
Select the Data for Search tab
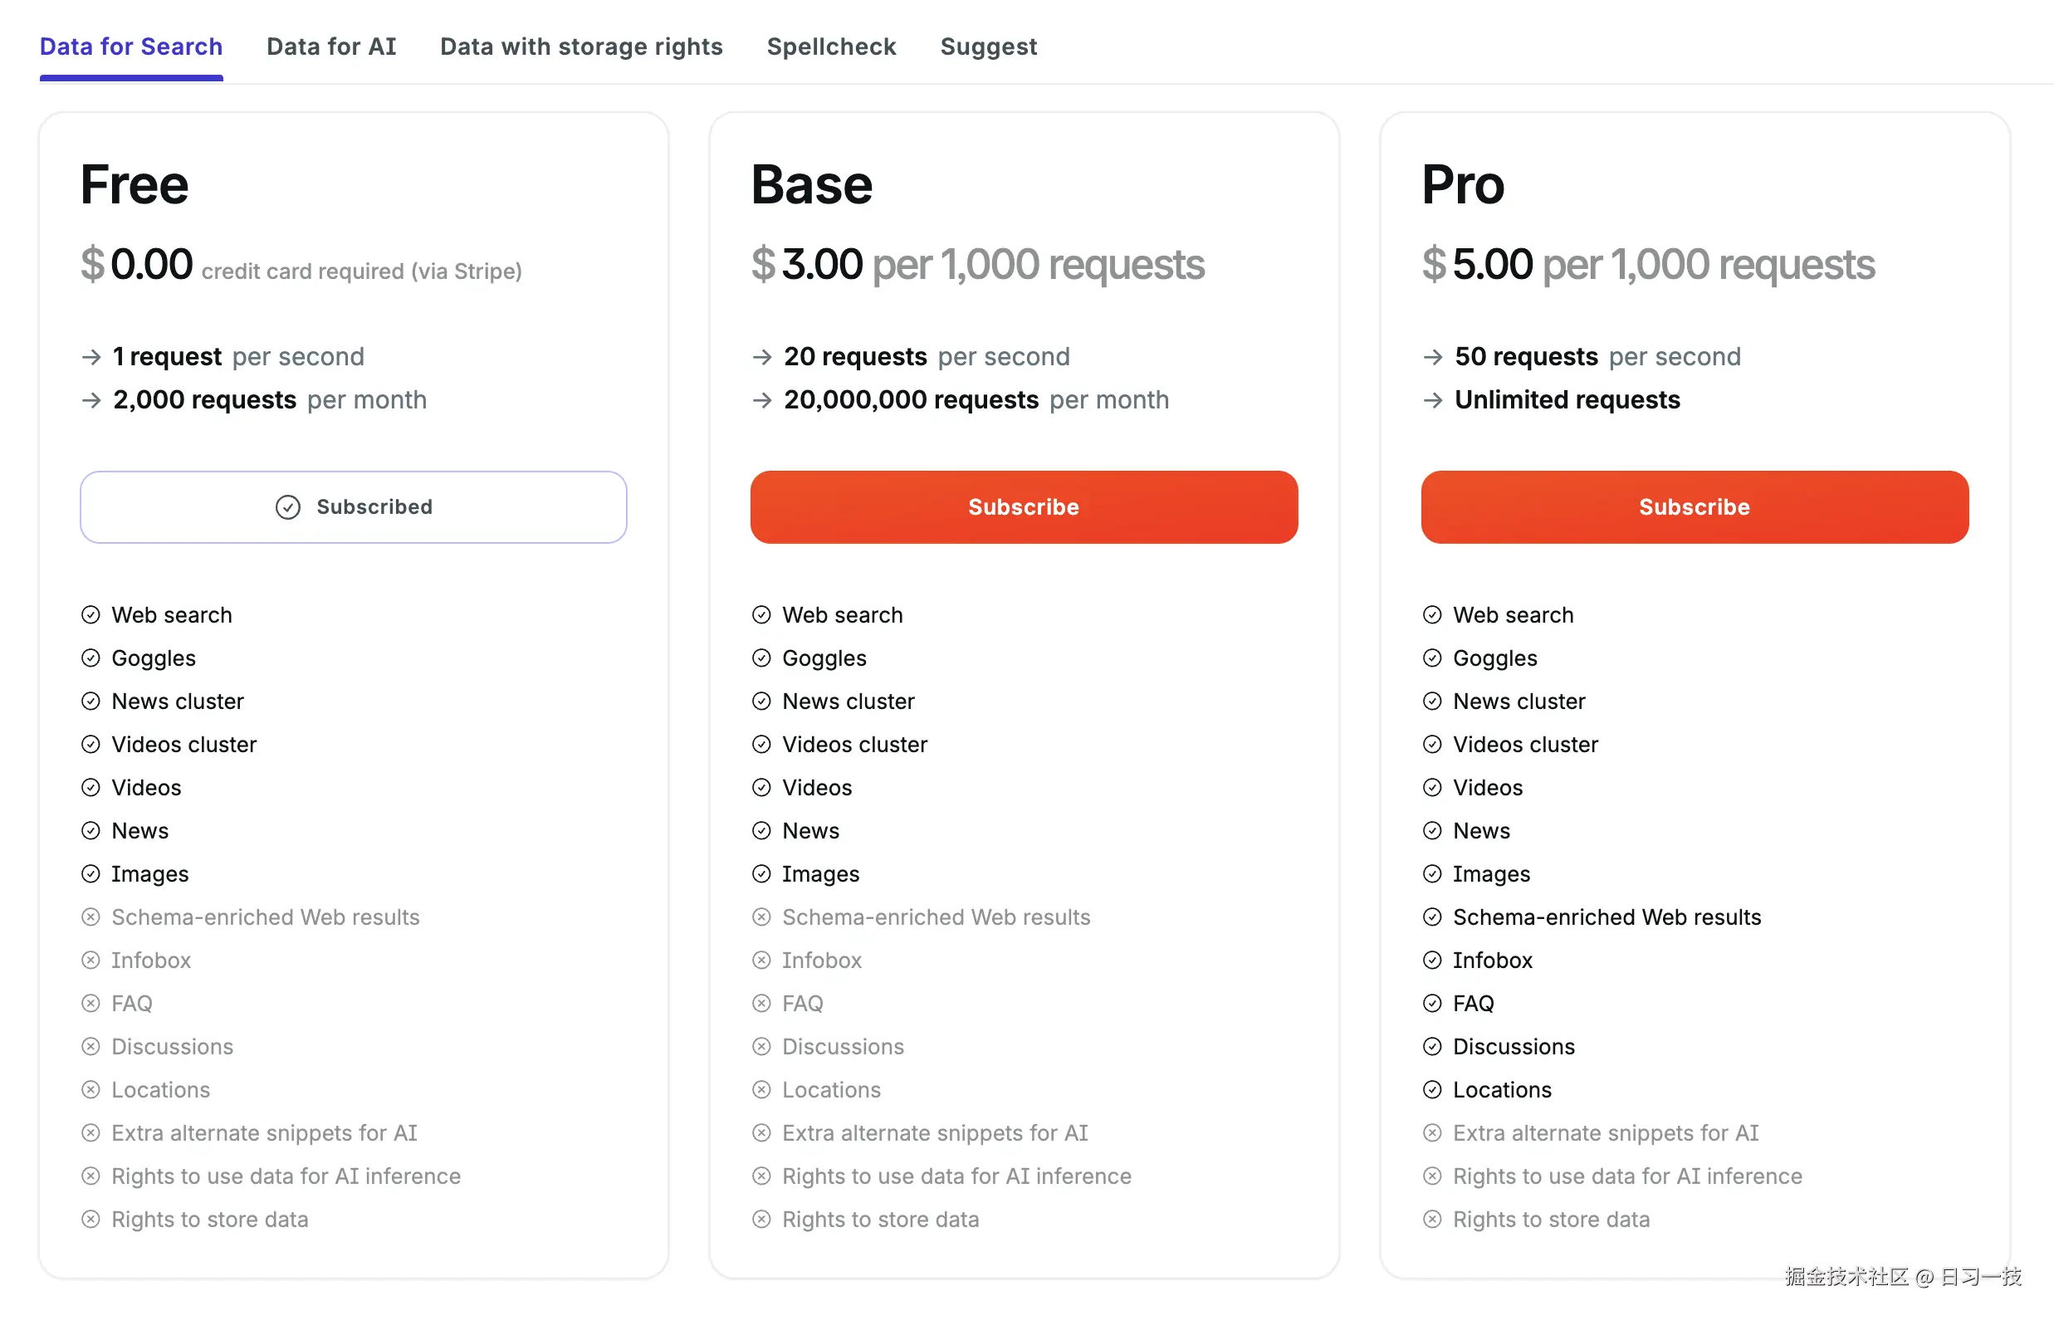coord(130,46)
